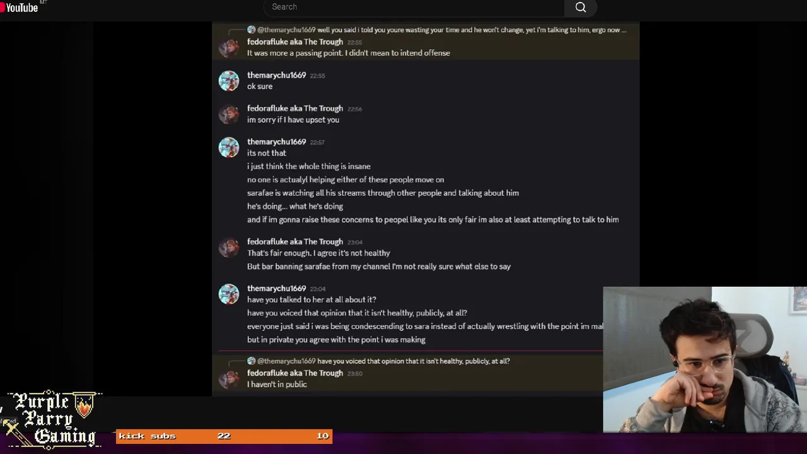Click username 'themarychu1669' at 22:55

click(x=276, y=75)
